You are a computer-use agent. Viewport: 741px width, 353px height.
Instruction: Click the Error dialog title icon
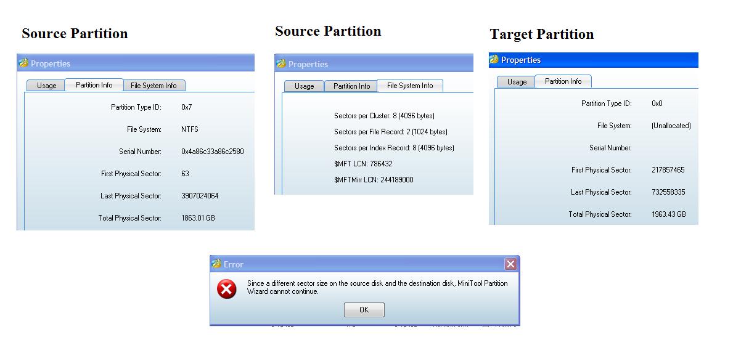coord(216,264)
